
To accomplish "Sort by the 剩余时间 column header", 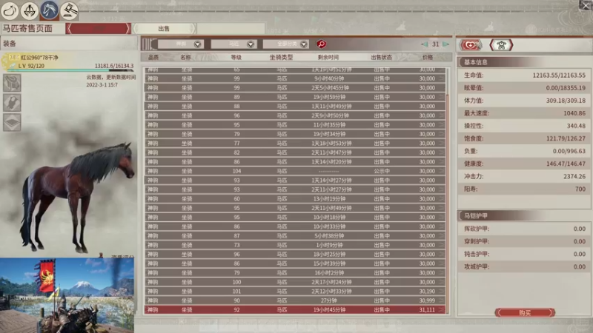I will [328, 58].
